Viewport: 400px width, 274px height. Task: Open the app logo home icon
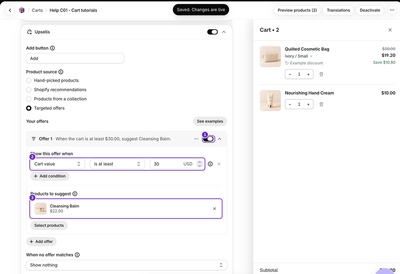tap(22, 10)
